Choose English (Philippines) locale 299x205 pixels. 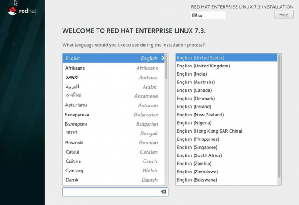click(226, 139)
